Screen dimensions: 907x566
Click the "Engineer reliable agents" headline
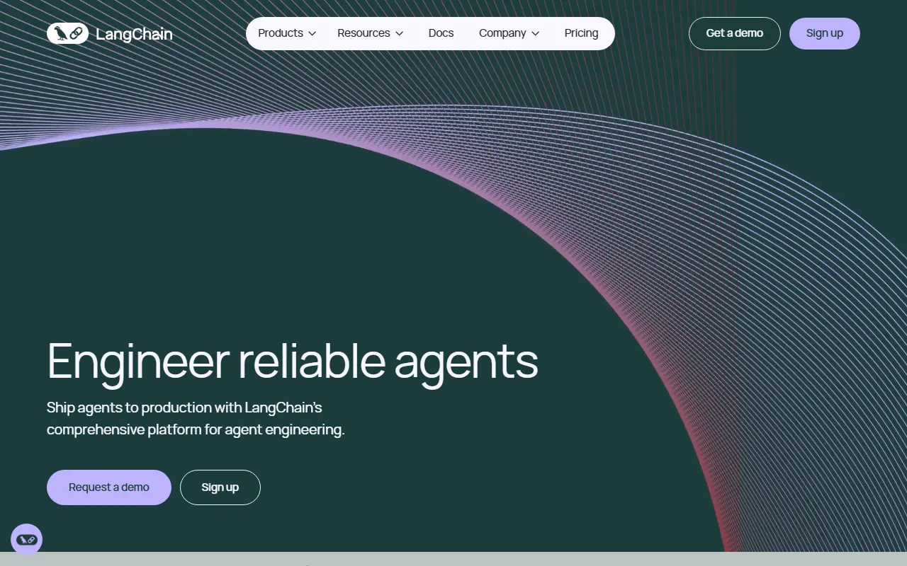coord(292,361)
